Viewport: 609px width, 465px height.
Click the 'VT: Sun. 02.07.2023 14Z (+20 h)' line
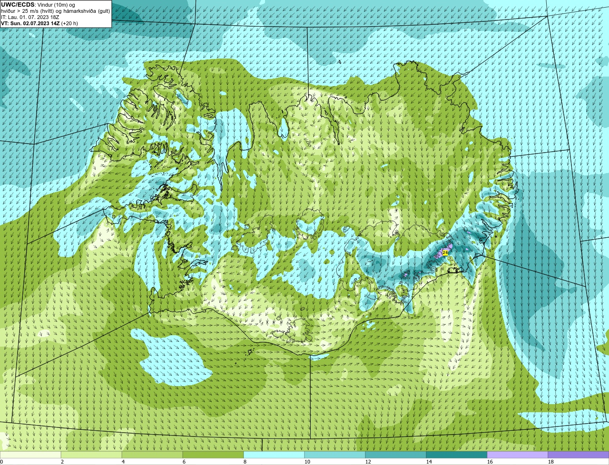pos(39,23)
